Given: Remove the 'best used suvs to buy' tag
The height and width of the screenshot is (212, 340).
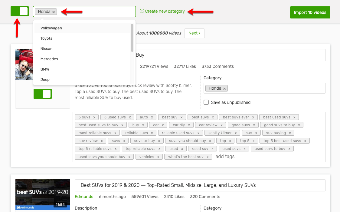Looking at the screenshot, I should (x=122, y=125).
